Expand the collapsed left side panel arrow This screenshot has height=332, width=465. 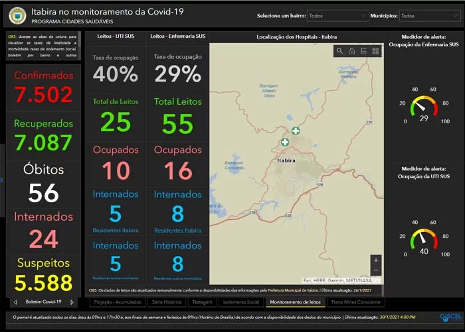(x=2, y=180)
